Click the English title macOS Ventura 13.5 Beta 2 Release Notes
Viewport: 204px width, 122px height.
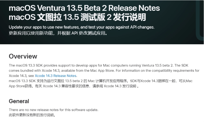(84, 8)
